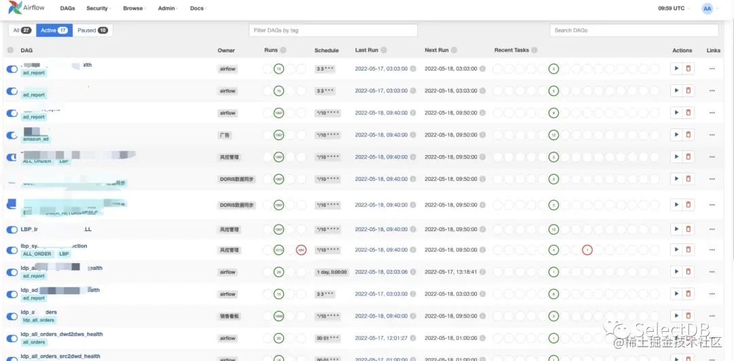Click info icon left of DAG column header
Viewport: 734px width, 361px height.
(x=11, y=50)
